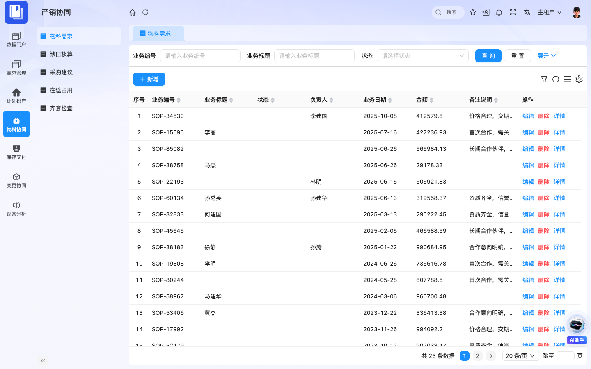Edit row SOP-38758
Viewport: 591px width, 369px height.
[528, 165]
